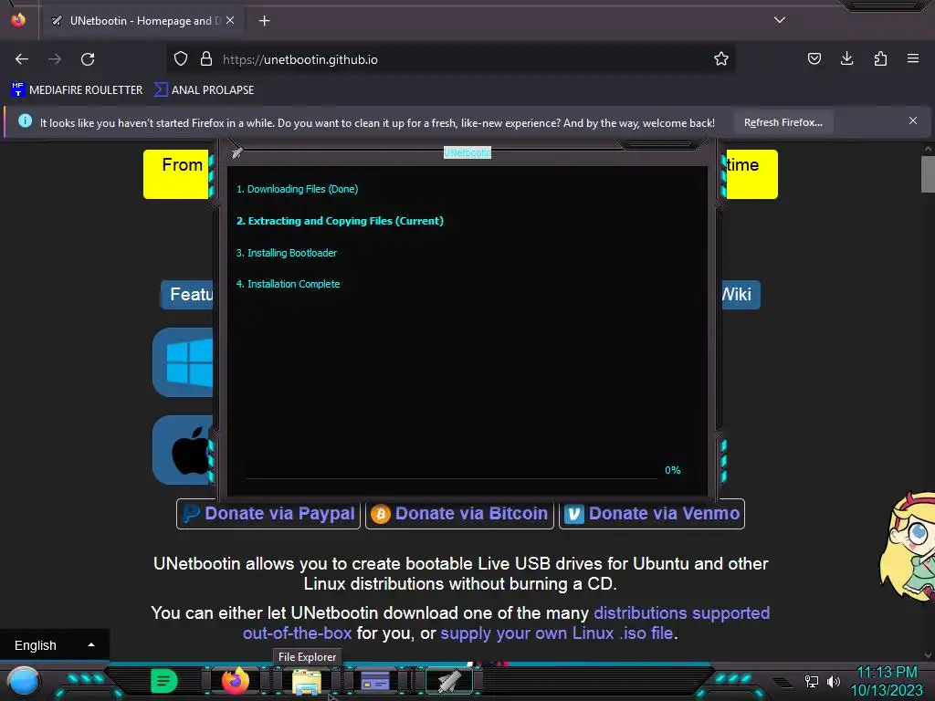935x701 pixels.
Task: Click the page vertical scrollbar thumb
Action: pyautogui.click(x=928, y=174)
